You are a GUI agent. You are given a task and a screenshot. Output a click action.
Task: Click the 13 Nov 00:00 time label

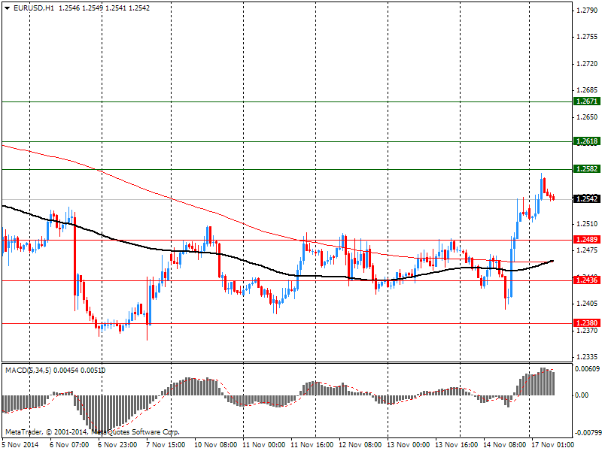pyautogui.click(x=409, y=445)
